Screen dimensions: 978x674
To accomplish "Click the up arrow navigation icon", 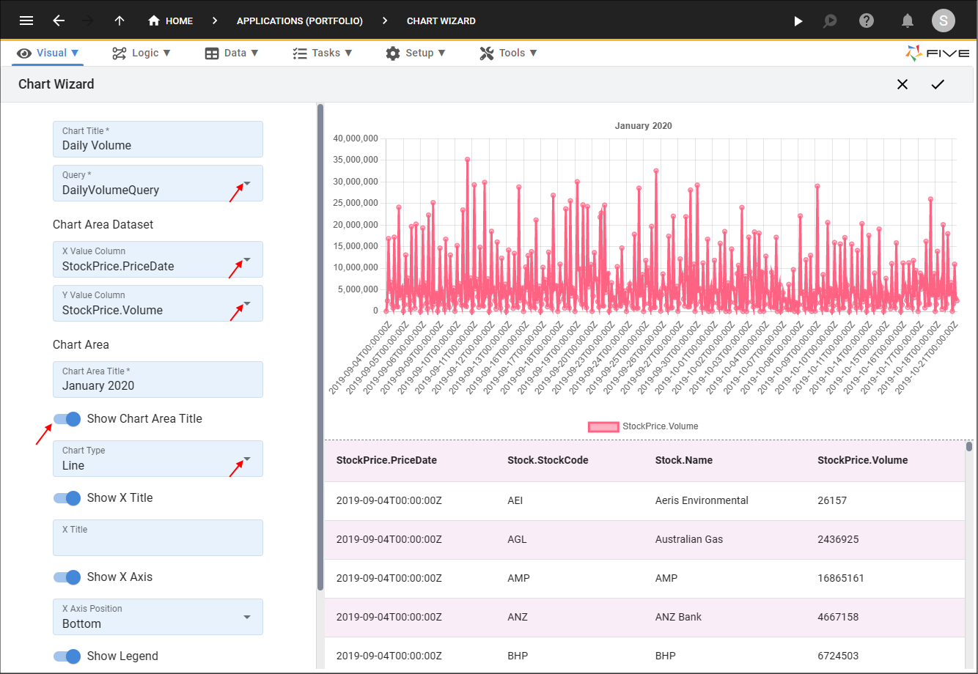I will coord(120,21).
